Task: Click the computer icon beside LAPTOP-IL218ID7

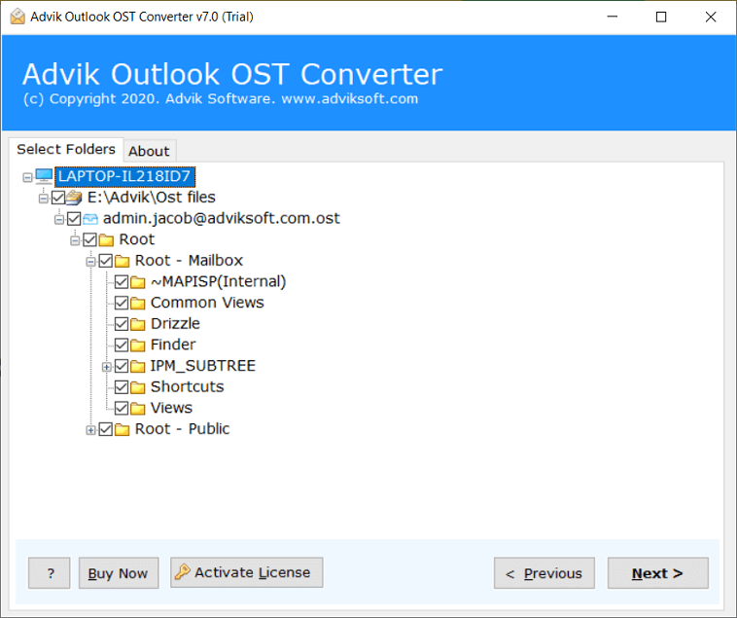Action: coord(45,176)
